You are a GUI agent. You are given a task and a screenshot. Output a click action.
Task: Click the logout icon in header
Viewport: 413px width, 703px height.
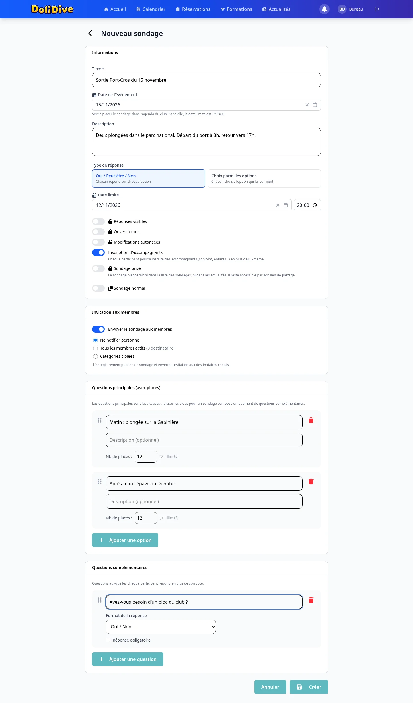coord(377,9)
